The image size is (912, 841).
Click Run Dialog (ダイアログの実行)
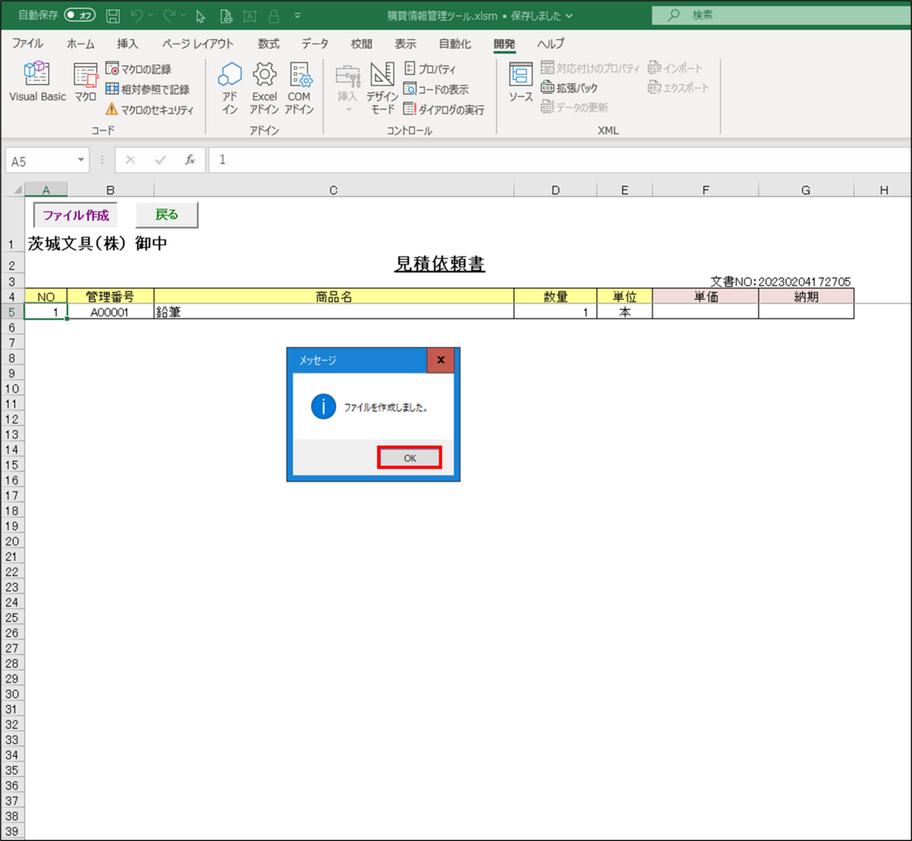(444, 109)
